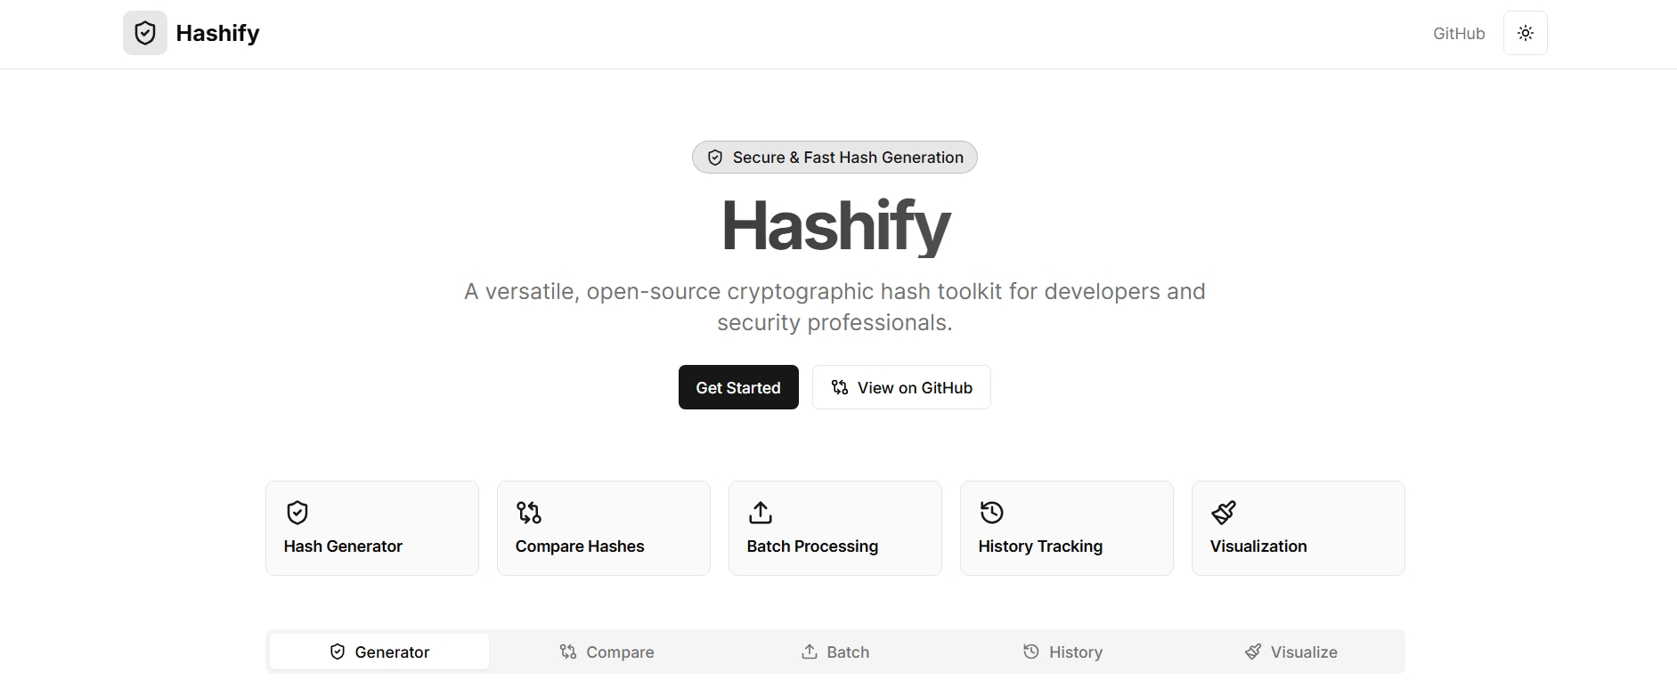Switch to the History tab
The width and height of the screenshot is (1677, 696).
[x=1062, y=651]
